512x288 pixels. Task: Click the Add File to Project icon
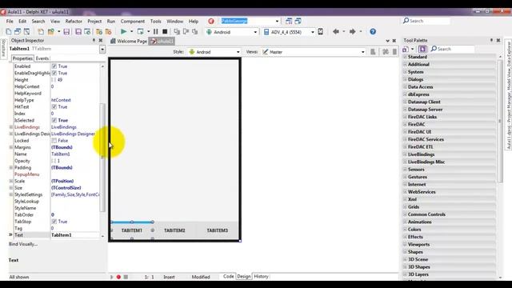(99, 32)
